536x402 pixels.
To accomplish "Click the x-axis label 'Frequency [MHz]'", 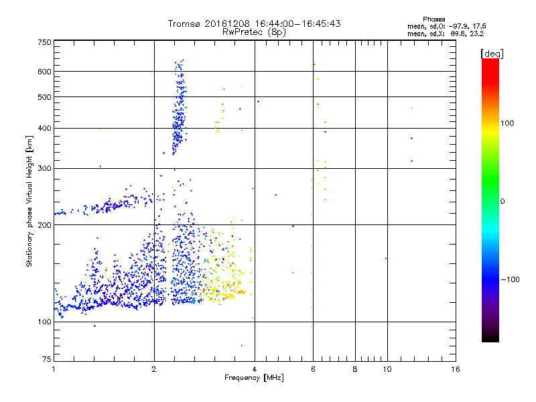I will pyautogui.click(x=254, y=378).
